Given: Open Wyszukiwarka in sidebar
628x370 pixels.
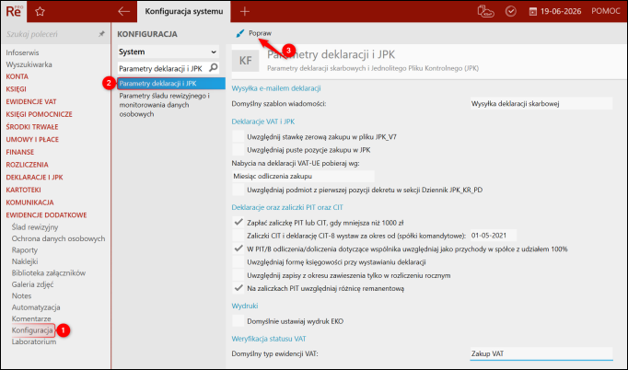Looking at the screenshot, I should (29, 64).
